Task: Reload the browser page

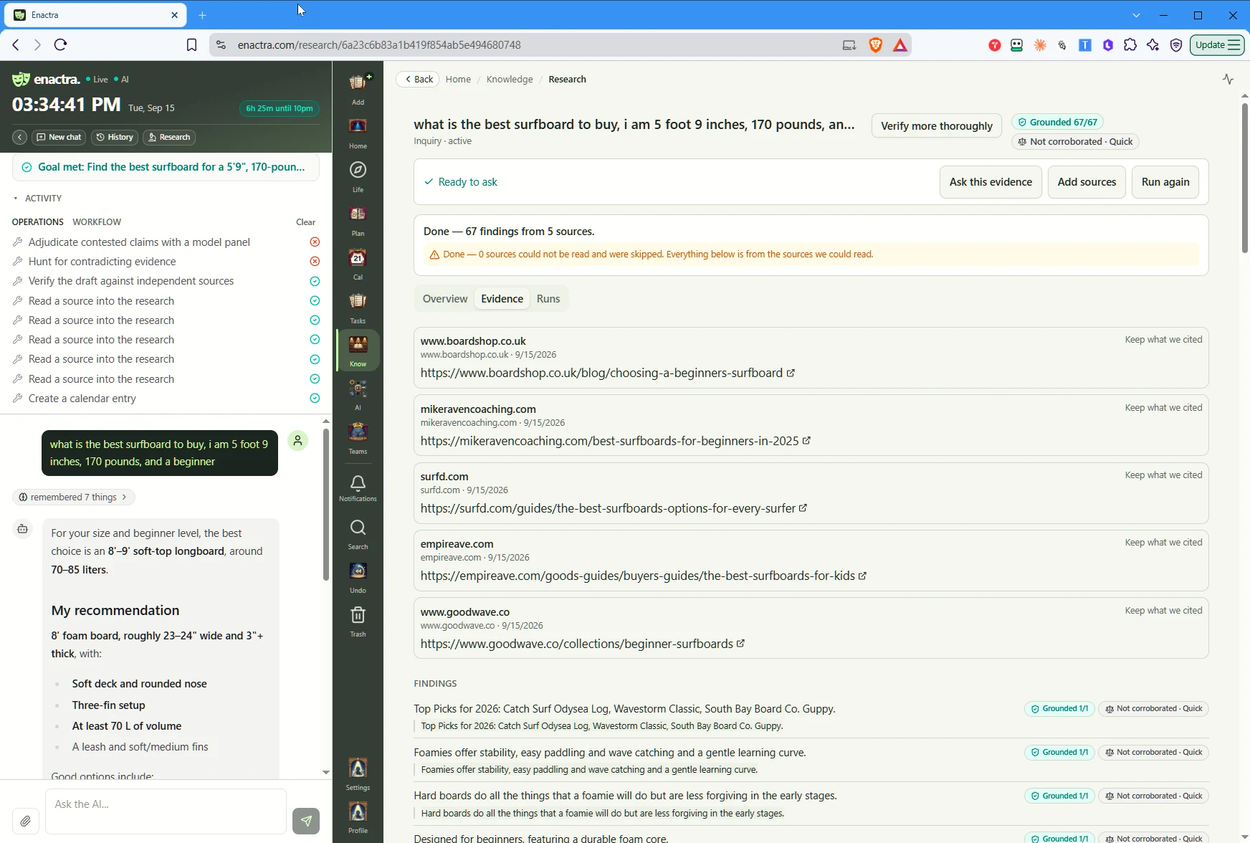Action: 61,44
